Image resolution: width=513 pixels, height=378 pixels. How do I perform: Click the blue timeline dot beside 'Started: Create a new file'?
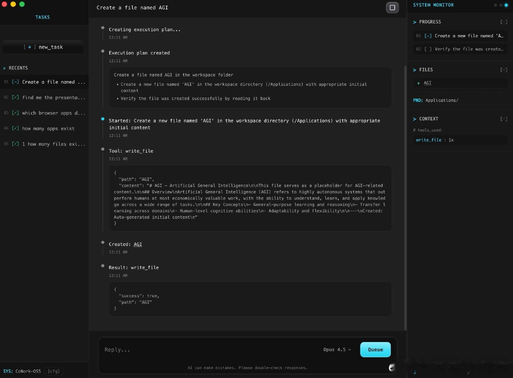click(x=103, y=119)
